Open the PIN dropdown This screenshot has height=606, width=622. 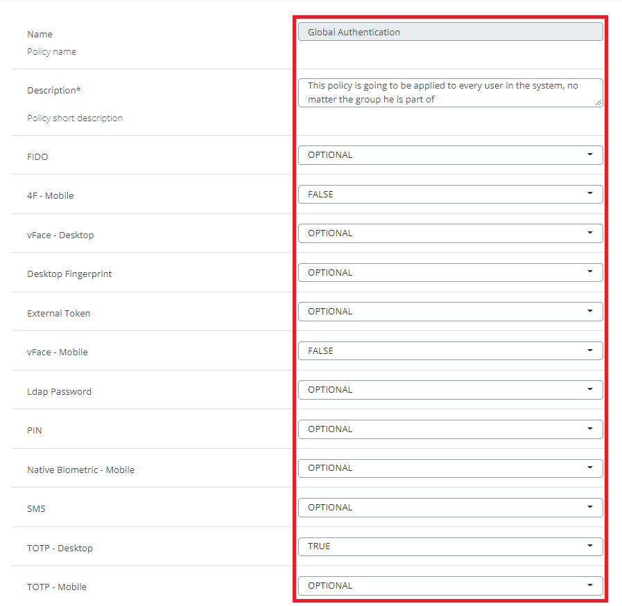point(450,429)
